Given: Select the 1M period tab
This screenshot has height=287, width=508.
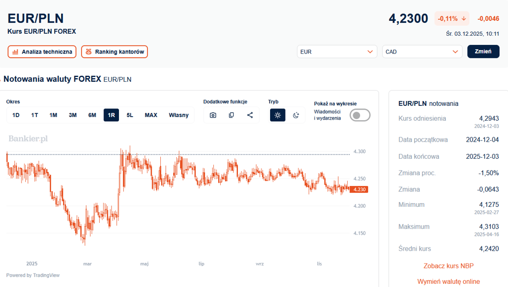Looking at the screenshot, I should pyautogui.click(x=54, y=115).
